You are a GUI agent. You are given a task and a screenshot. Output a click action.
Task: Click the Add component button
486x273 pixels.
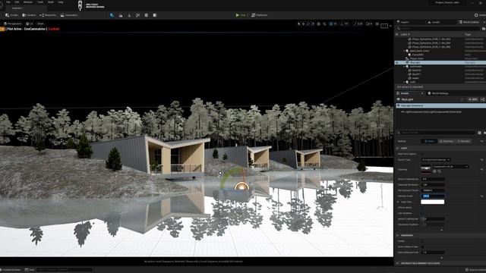click(x=472, y=99)
